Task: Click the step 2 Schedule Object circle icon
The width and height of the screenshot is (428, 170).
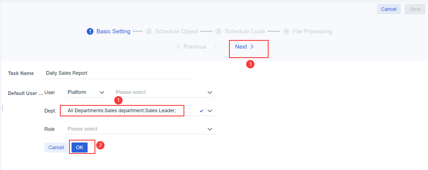Action: tap(149, 31)
